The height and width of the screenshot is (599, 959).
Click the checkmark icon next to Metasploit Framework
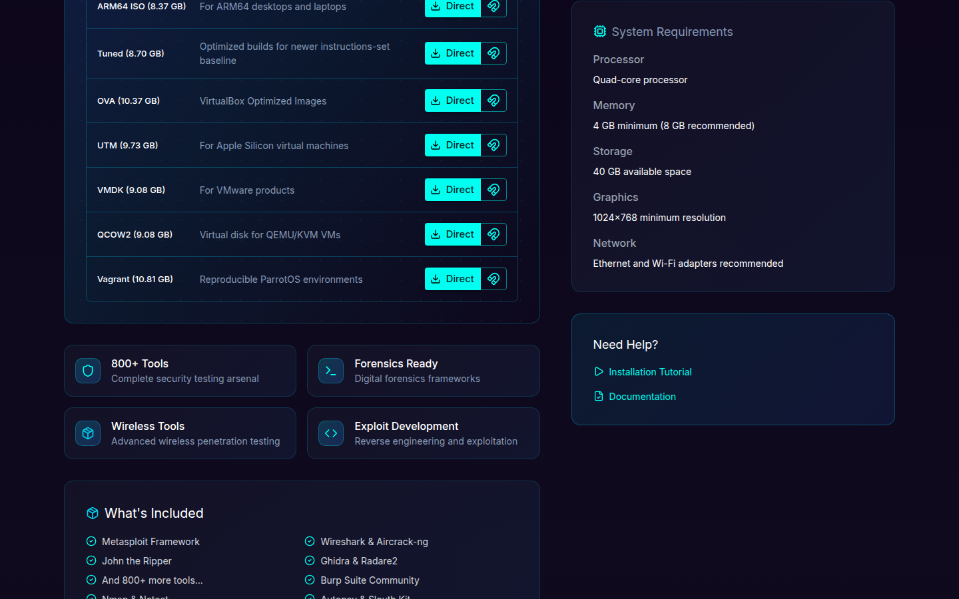coord(91,541)
